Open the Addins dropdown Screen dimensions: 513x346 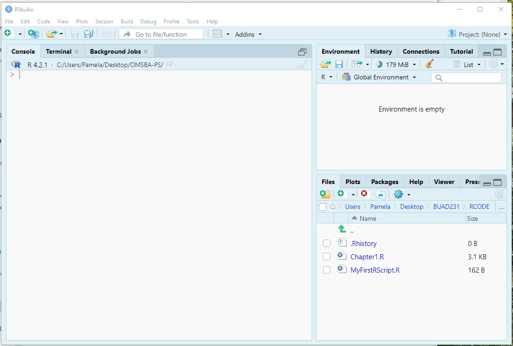[248, 34]
